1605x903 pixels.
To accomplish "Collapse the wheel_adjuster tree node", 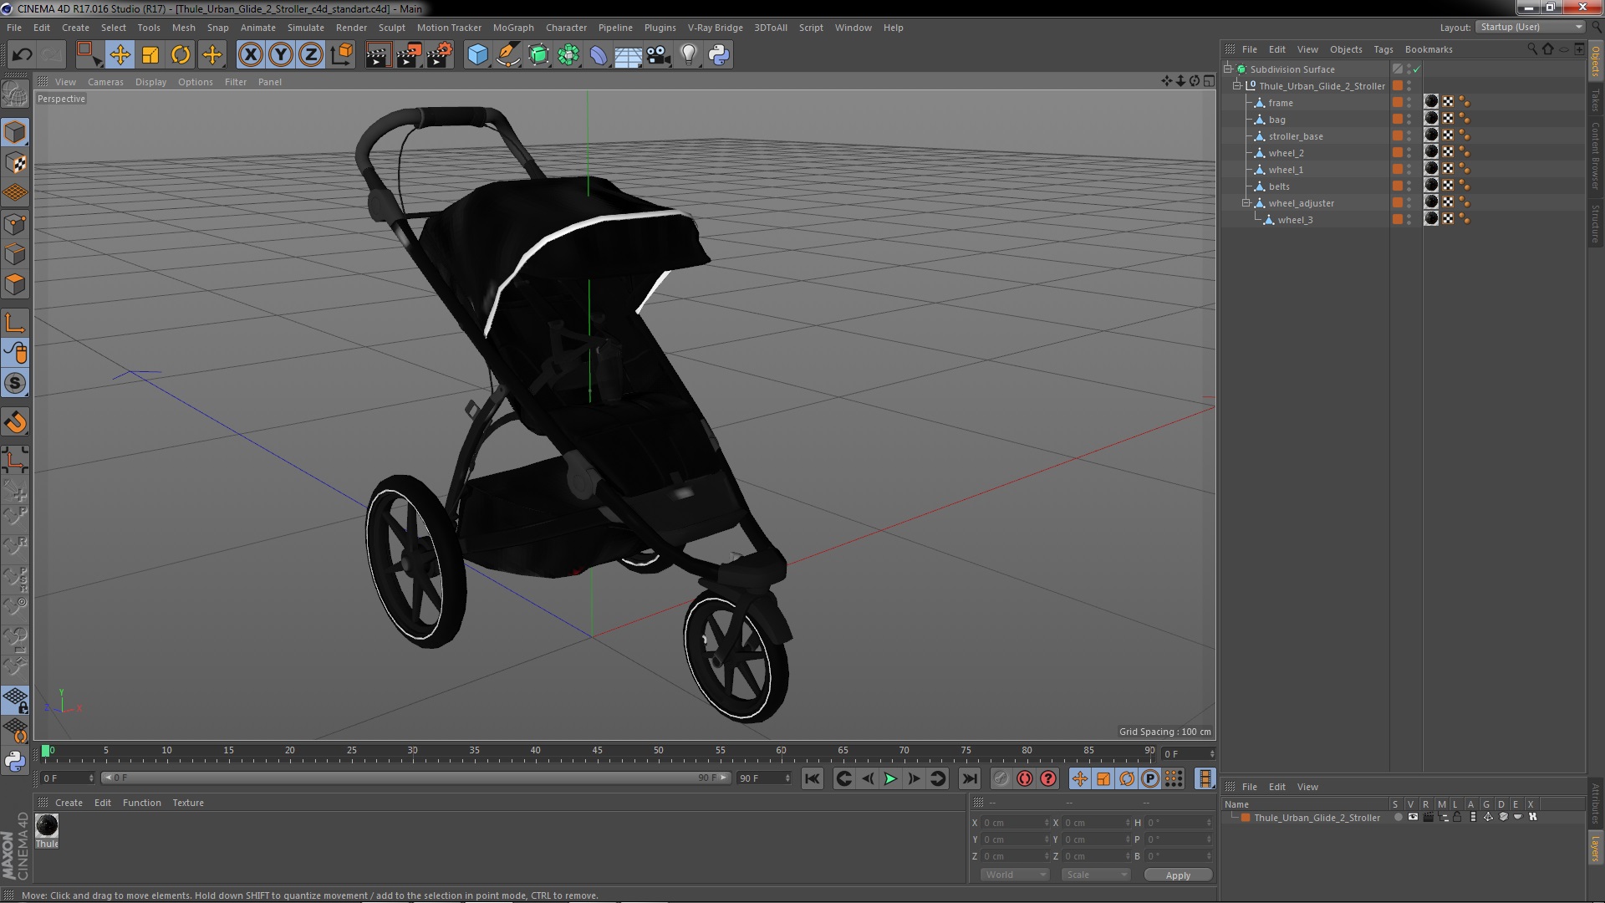I will click(1246, 202).
